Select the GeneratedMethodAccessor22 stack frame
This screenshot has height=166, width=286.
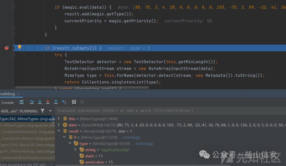27,158
